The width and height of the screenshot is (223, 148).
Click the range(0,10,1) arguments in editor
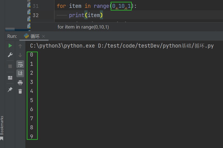point(121,6)
